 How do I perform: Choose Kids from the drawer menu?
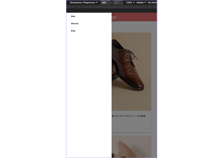(73, 31)
